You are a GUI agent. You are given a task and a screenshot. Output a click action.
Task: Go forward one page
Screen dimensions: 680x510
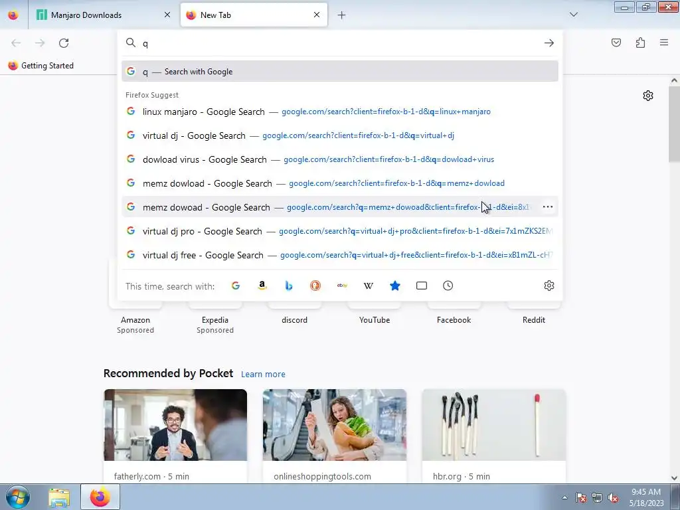point(40,43)
